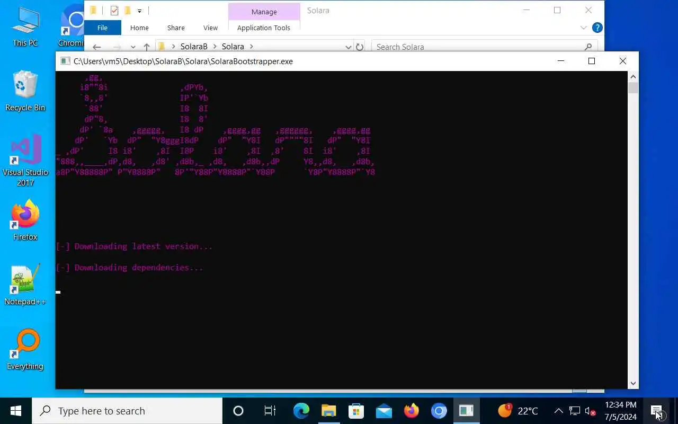Open Mail app from the taskbar
Screen dimensions: 678x424
[x=383, y=411]
